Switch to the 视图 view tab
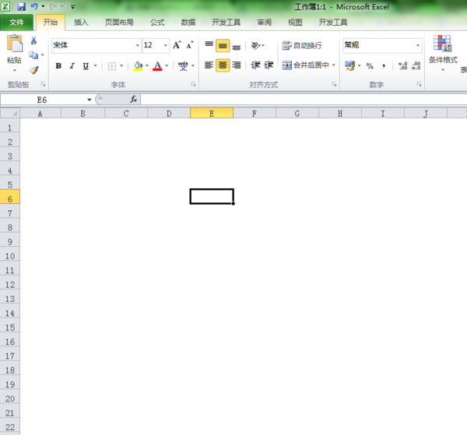 click(295, 23)
